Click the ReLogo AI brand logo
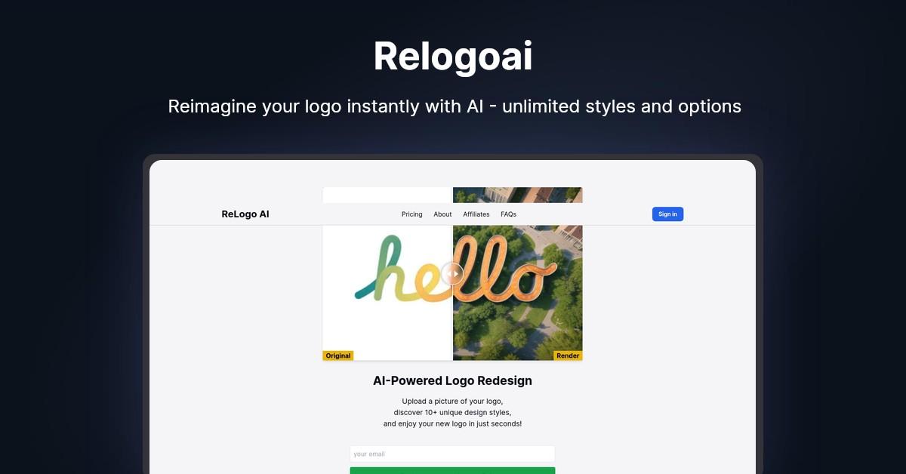The width and height of the screenshot is (906, 474). point(245,214)
